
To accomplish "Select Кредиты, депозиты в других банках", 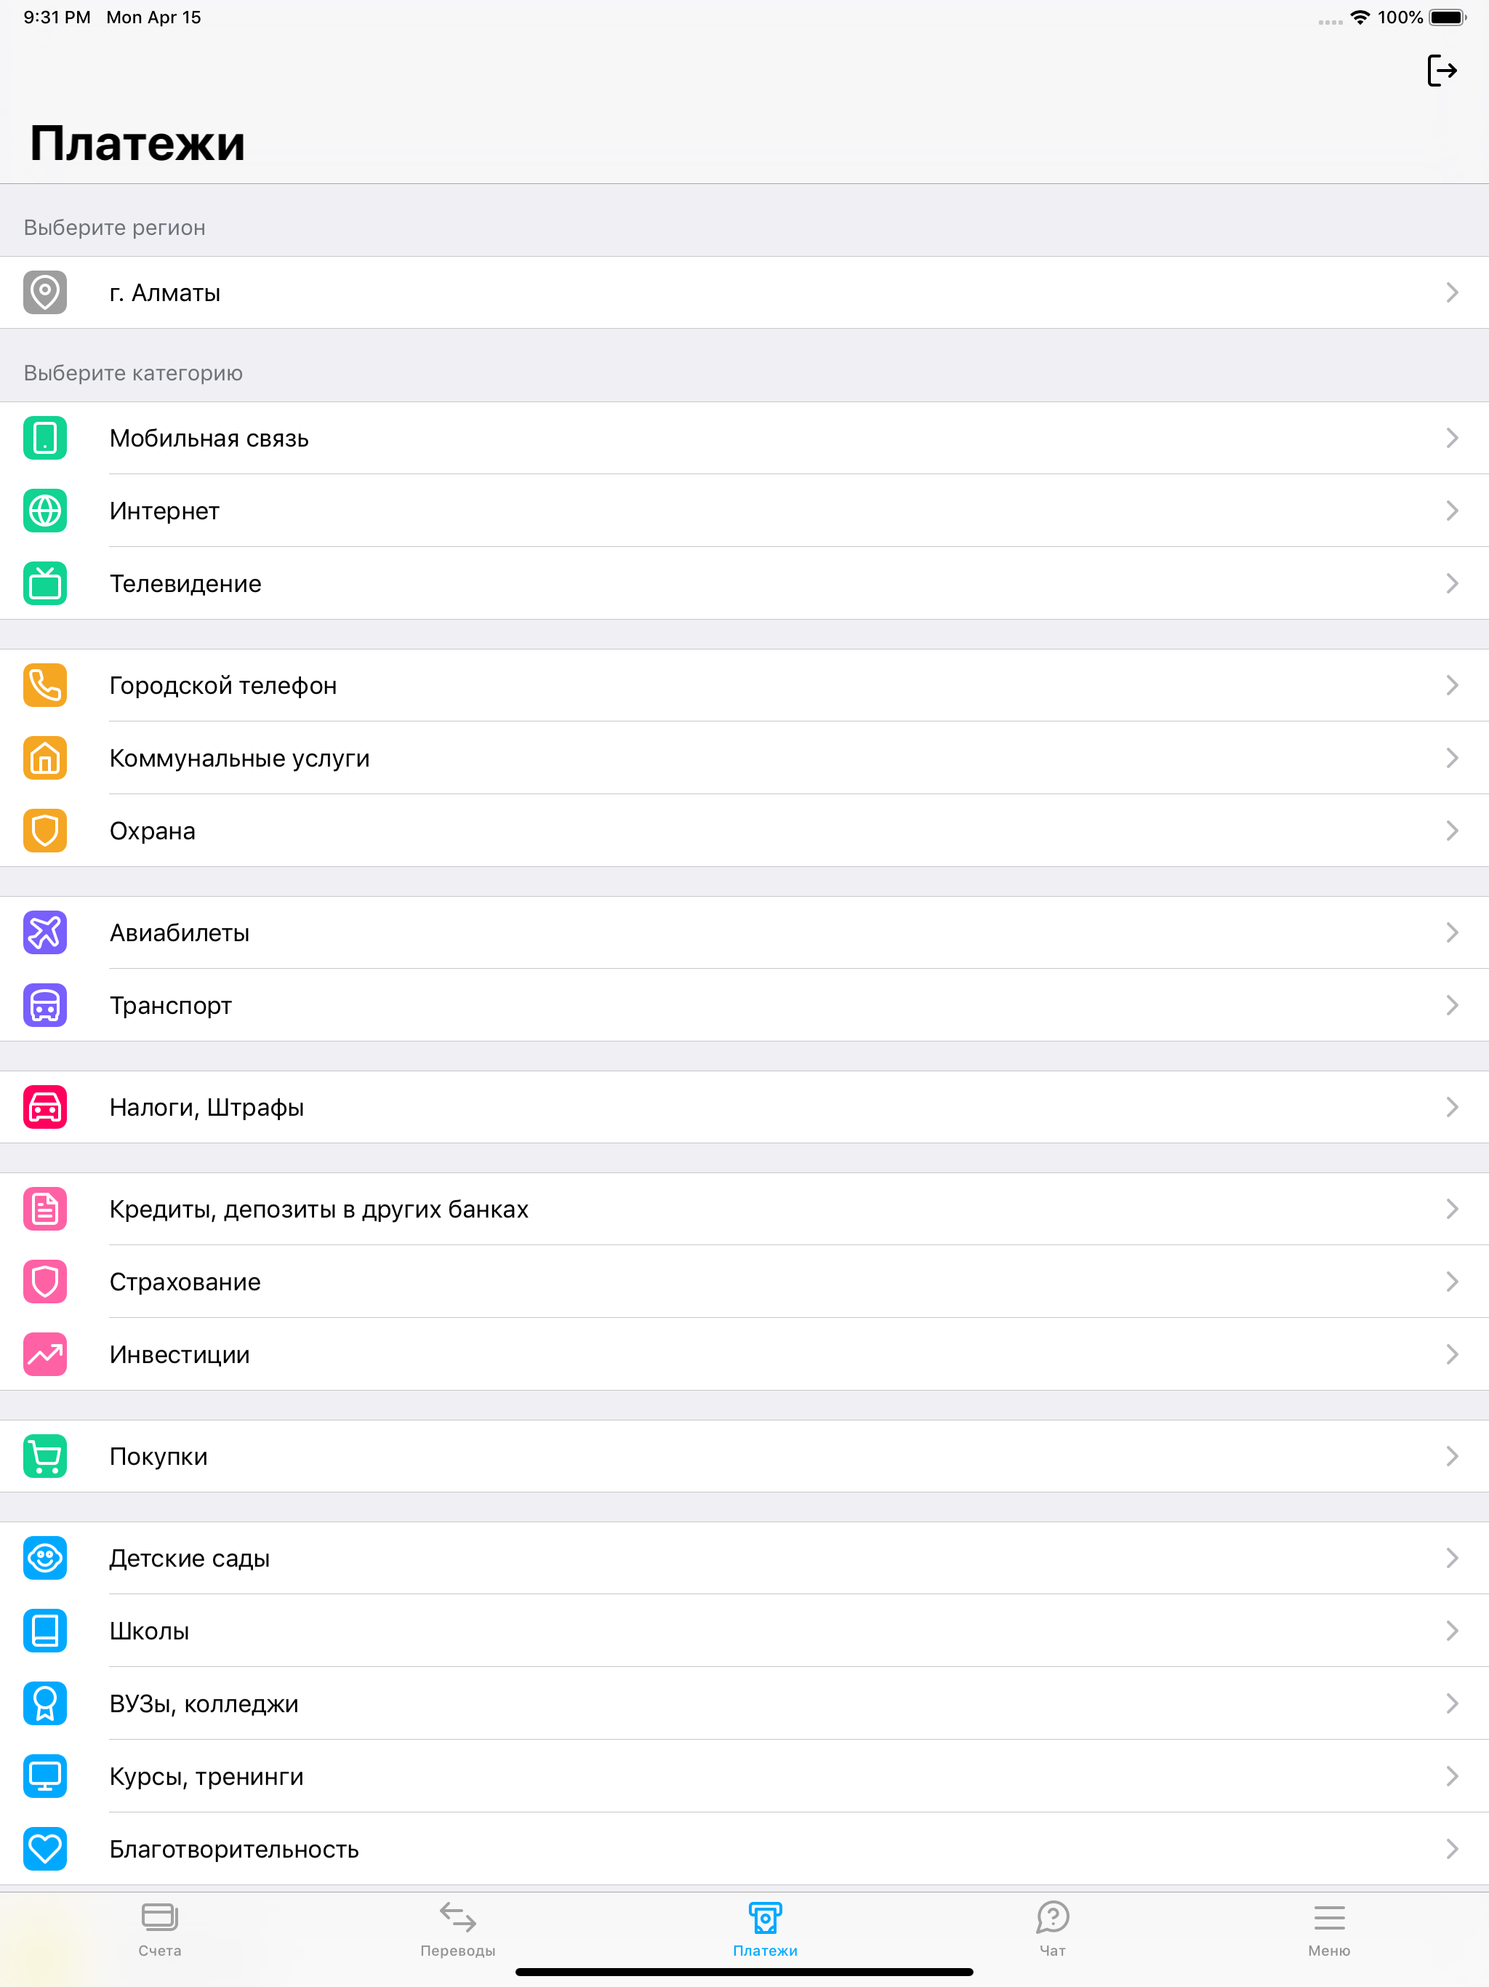I will point(744,1209).
